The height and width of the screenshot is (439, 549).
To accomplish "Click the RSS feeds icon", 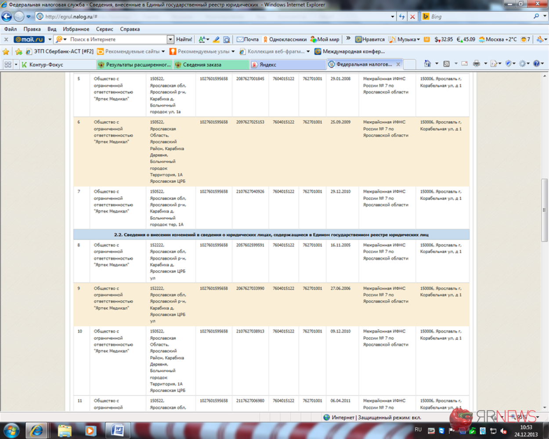I will (447, 64).
